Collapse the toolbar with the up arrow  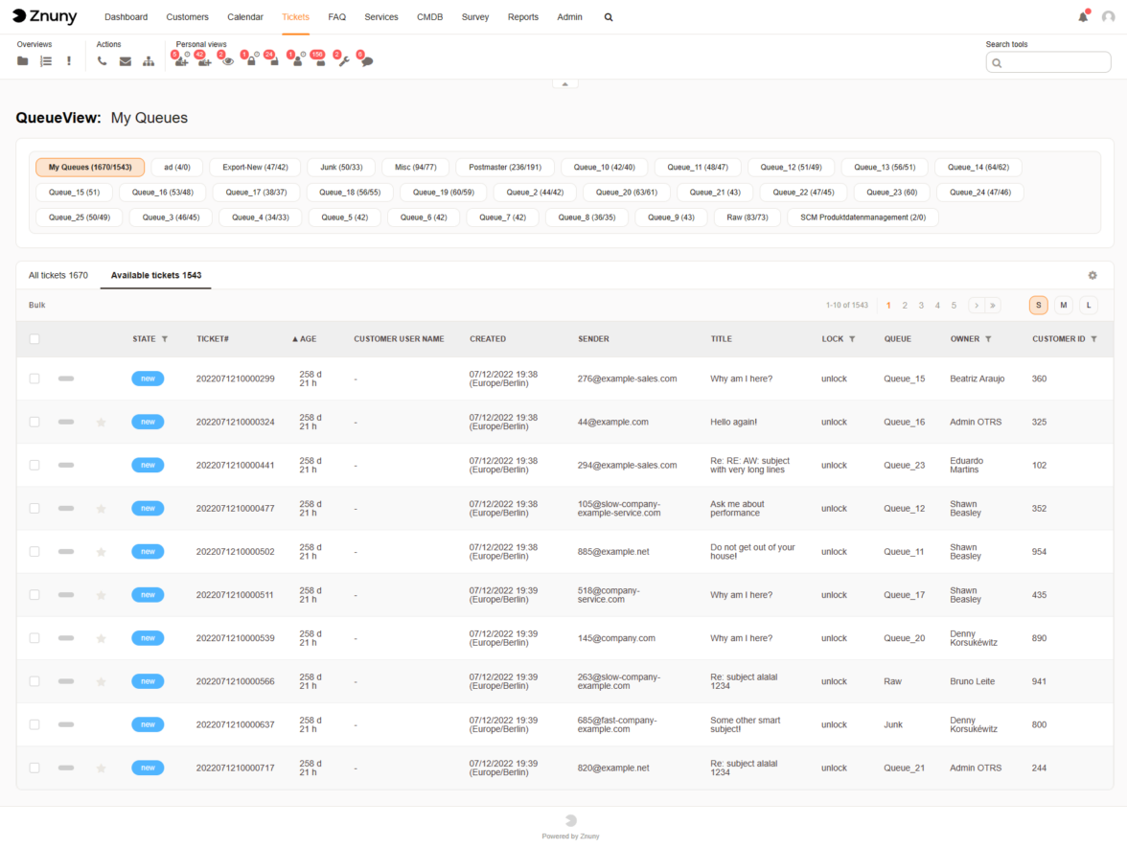point(564,84)
